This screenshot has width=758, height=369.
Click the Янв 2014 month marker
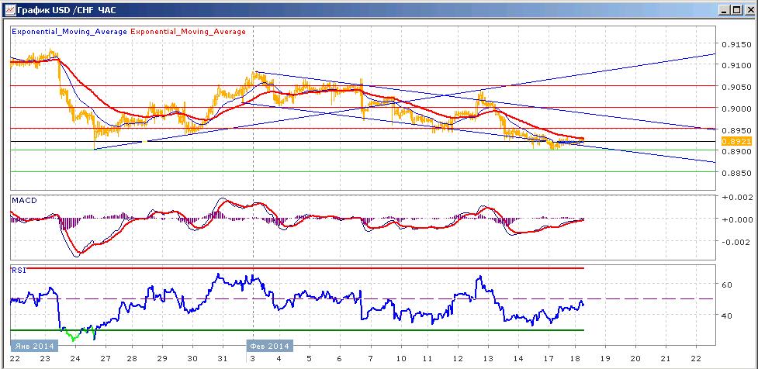click(x=34, y=346)
